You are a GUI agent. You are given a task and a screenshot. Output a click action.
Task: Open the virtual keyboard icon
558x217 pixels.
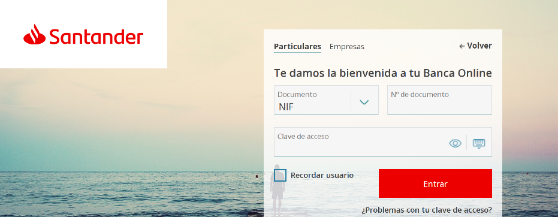479,143
